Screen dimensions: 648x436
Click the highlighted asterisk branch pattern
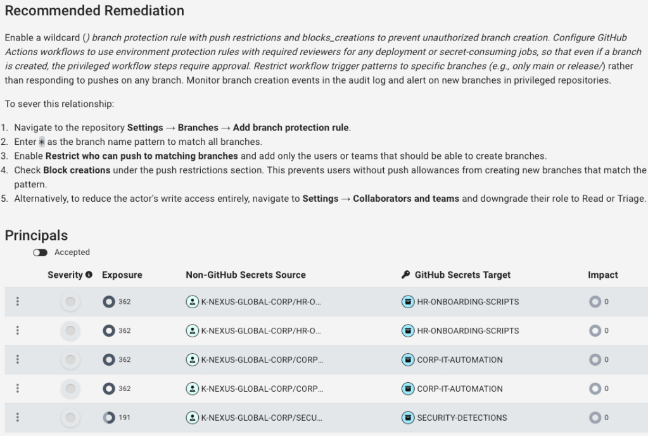[42, 141]
